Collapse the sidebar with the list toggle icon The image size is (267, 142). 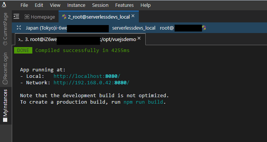coord(16,16)
